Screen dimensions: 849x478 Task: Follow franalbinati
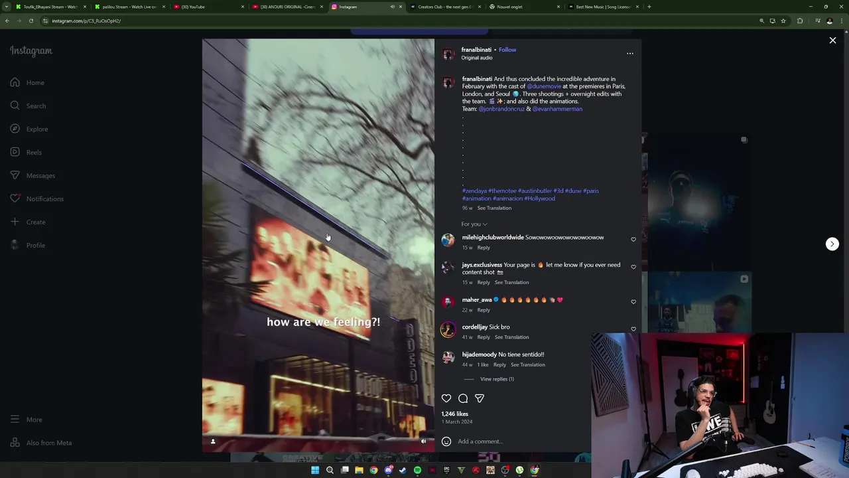point(507,50)
